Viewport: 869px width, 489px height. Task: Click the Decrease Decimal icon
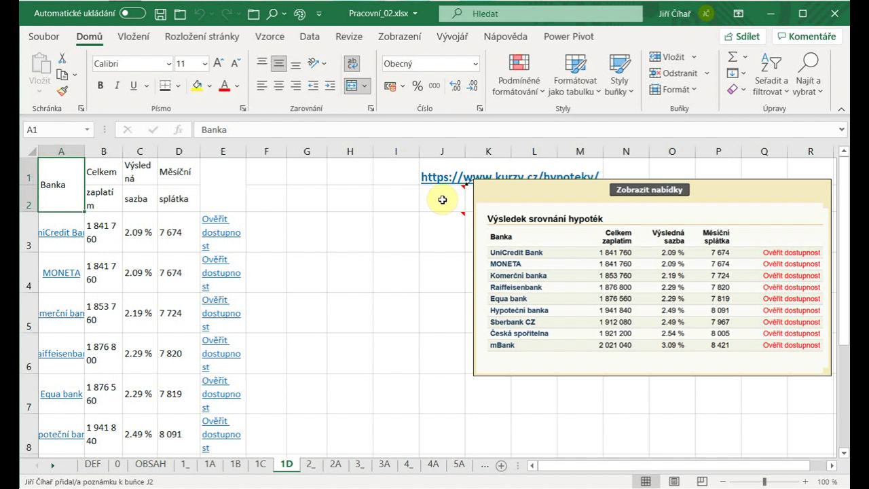[473, 86]
